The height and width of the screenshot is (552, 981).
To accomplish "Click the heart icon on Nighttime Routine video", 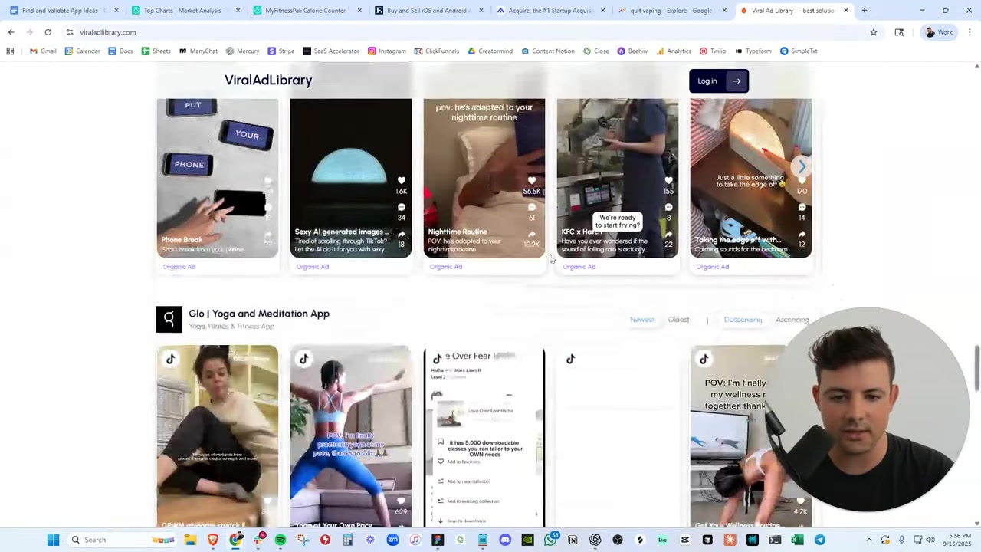I will [532, 181].
